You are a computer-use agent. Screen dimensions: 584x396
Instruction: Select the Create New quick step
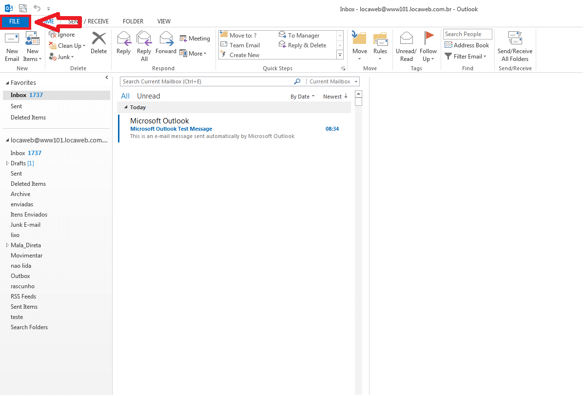240,55
